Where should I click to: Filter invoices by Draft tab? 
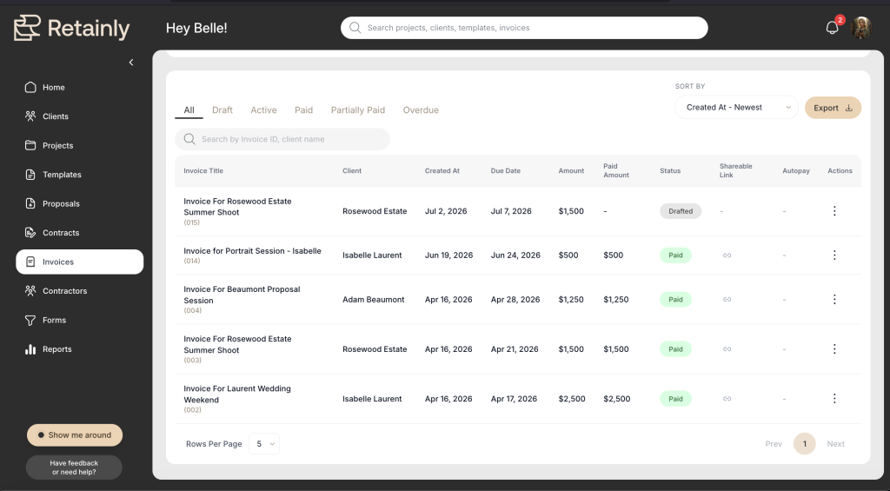(x=222, y=110)
